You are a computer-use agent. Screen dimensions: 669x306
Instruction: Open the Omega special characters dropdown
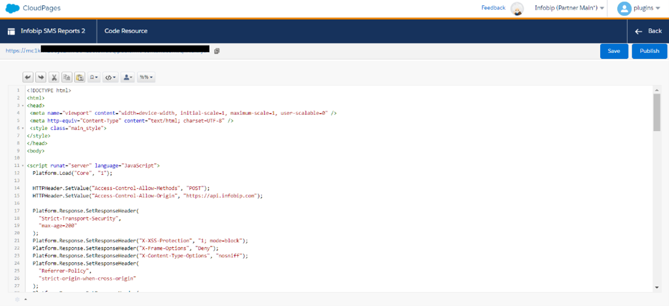94,77
